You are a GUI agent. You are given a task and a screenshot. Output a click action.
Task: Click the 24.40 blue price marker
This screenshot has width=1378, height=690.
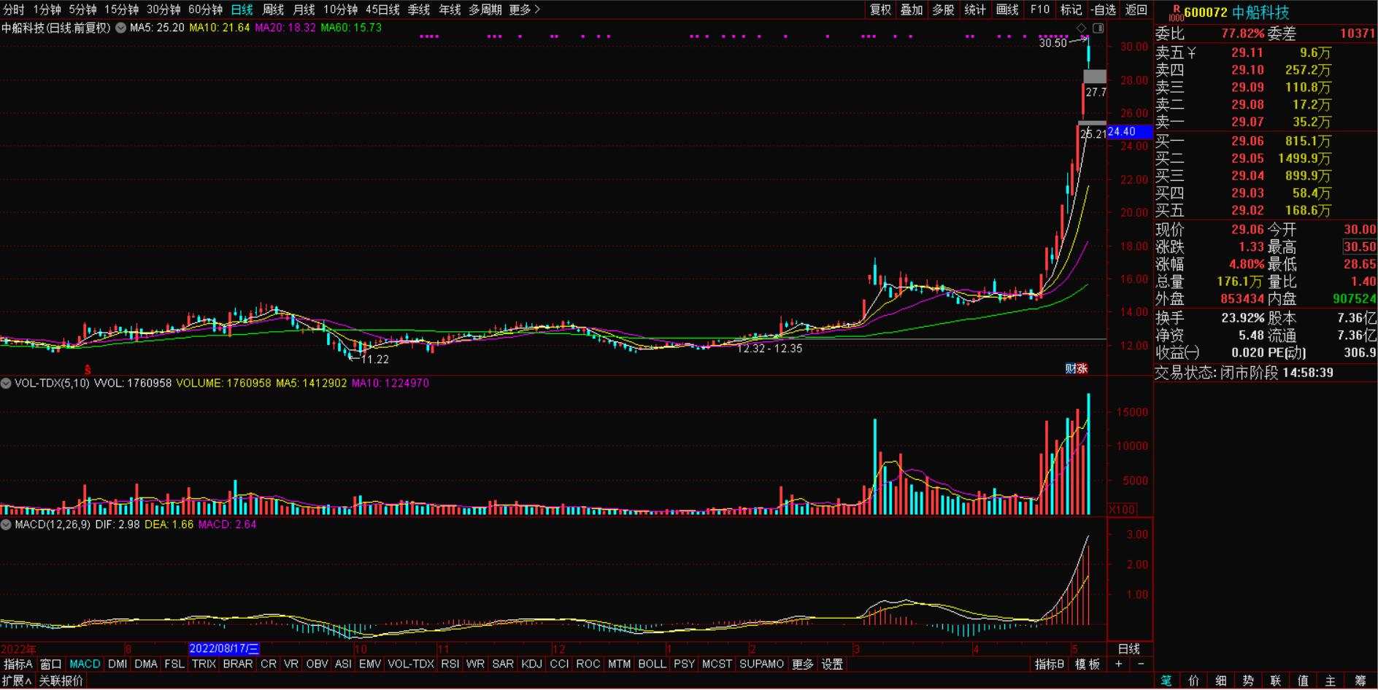coord(1128,132)
